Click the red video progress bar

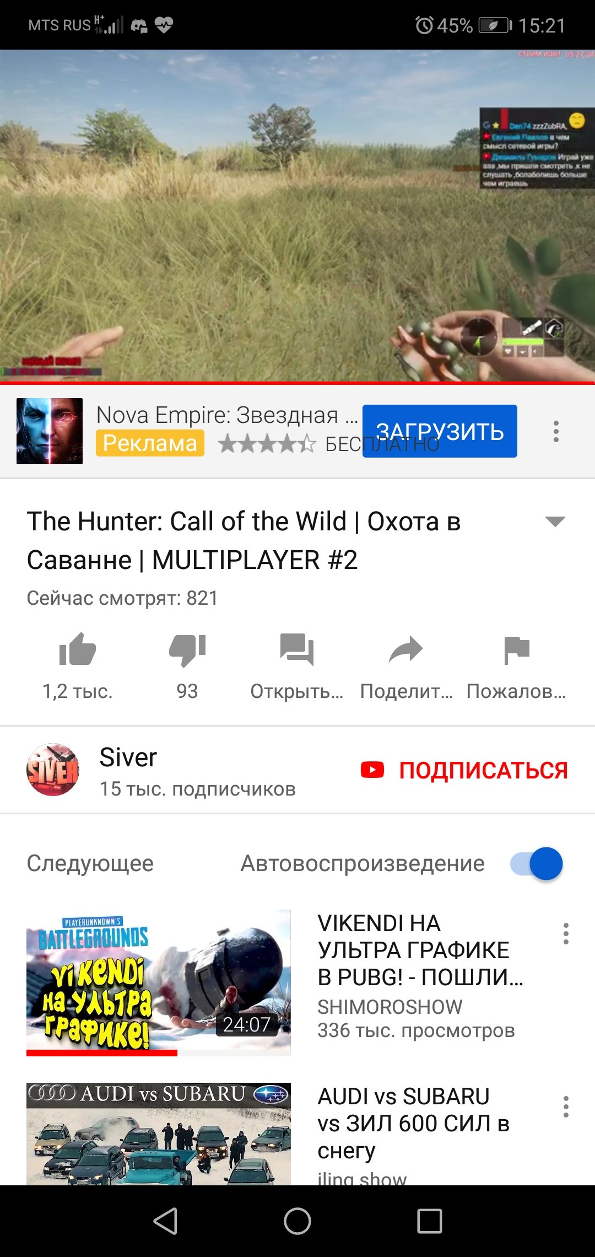point(297,383)
